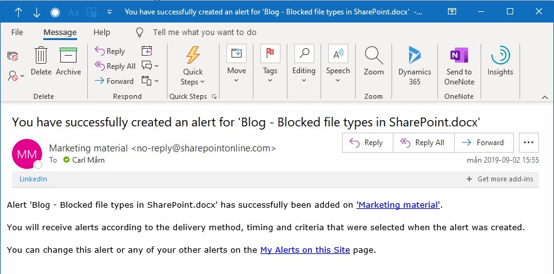Click the Ignore conversation icon

[13, 56]
